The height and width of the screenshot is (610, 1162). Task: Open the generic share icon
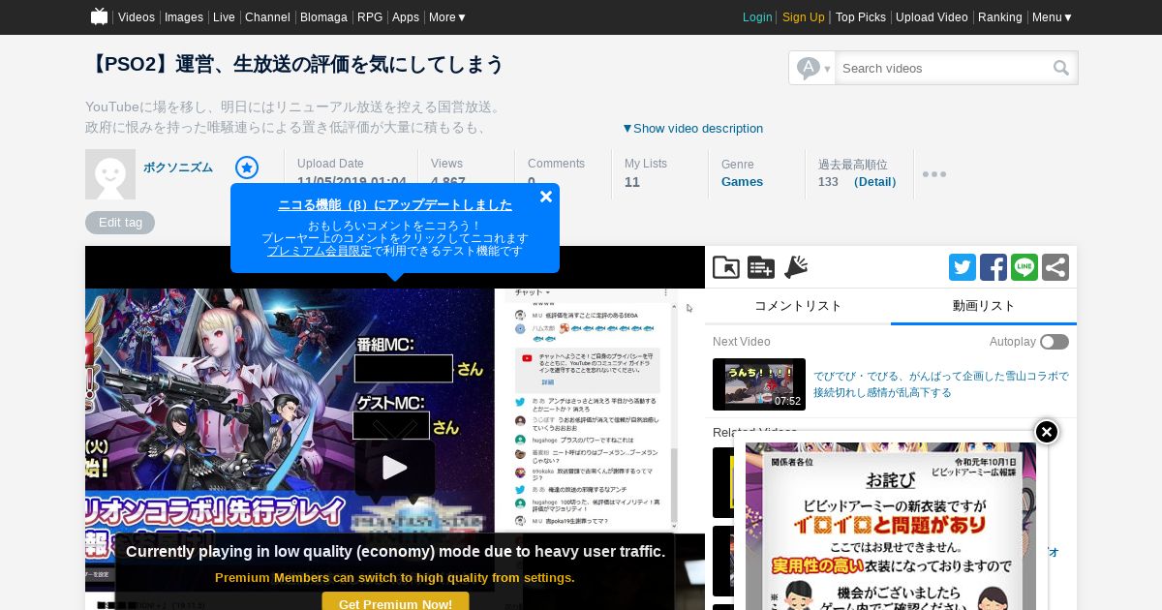point(1055,267)
